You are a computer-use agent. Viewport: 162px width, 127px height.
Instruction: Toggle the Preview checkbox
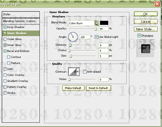coord(139,36)
